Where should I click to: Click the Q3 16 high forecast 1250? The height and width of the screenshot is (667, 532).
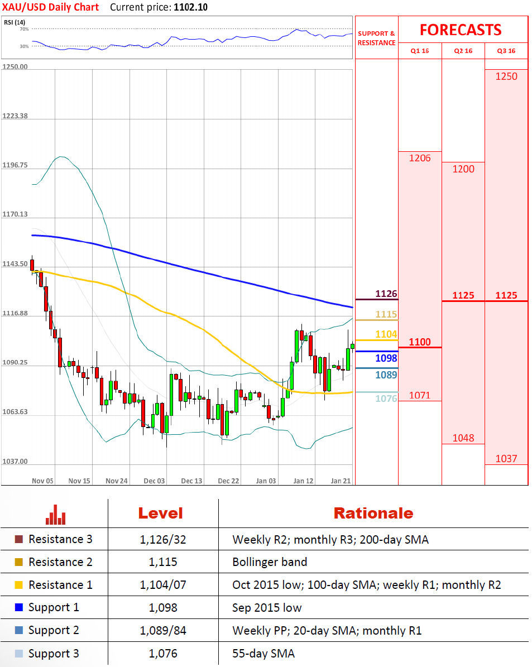pos(506,76)
